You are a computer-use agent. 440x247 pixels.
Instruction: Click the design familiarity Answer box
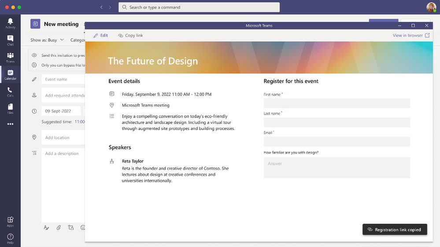(x=337, y=167)
